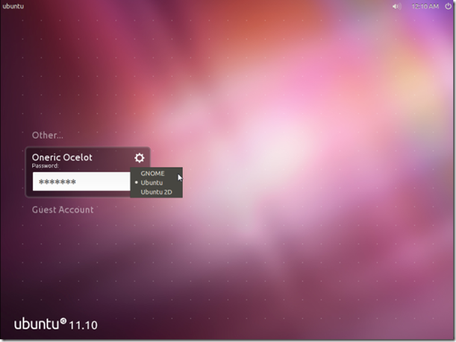The image size is (456, 342).
Task: Open the session gear icon menu
Action: point(140,158)
